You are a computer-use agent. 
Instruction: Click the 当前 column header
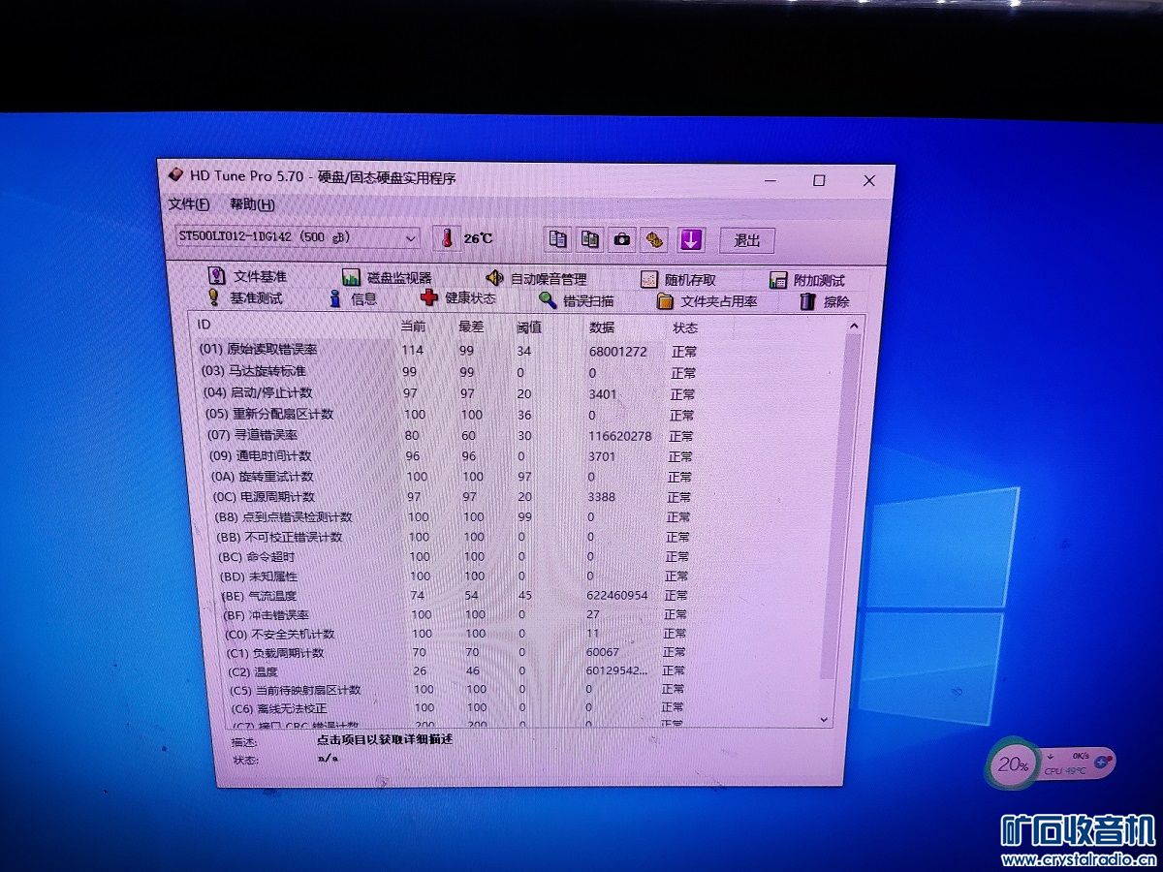tap(413, 327)
